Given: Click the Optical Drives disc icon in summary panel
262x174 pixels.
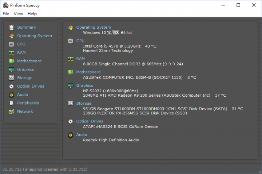Looking at the screenshot, I should (71, 121).
